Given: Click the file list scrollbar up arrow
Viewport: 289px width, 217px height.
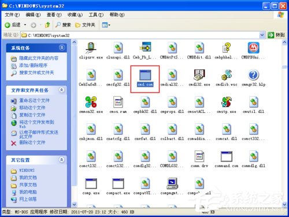Looking at the screenshot, I should [x=284, y=42].
